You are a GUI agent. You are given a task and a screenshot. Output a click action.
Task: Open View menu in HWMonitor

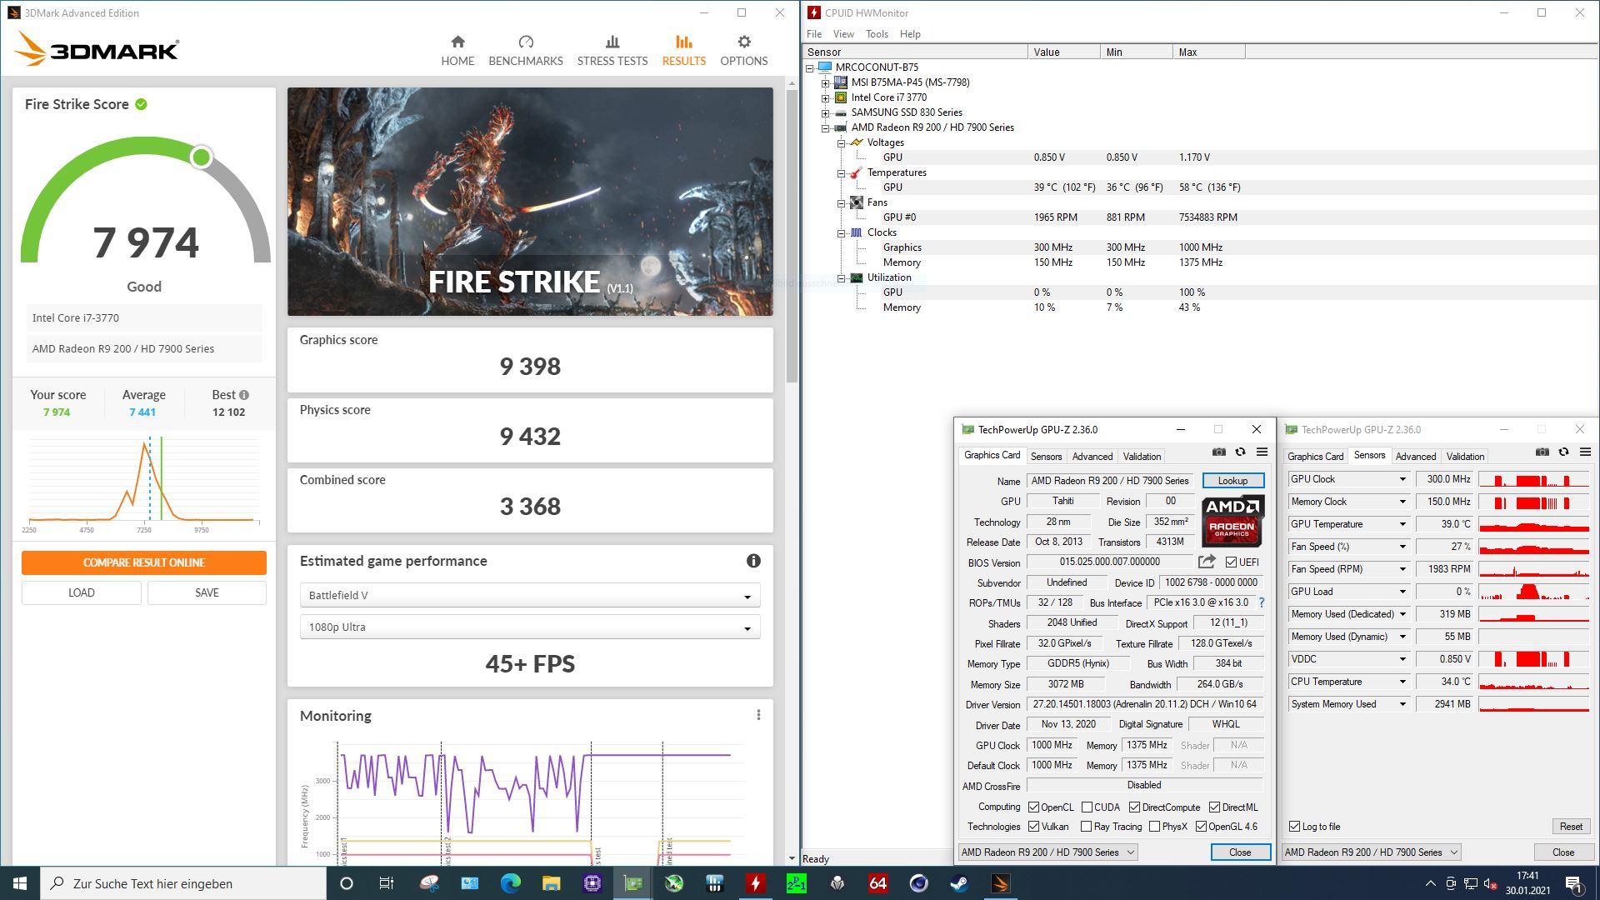point(843,34)
